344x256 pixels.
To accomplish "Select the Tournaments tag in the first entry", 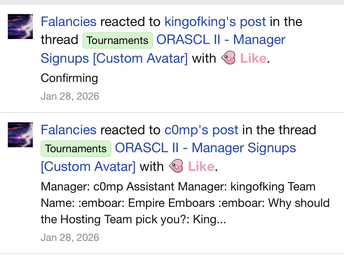I will pos(118,40).
